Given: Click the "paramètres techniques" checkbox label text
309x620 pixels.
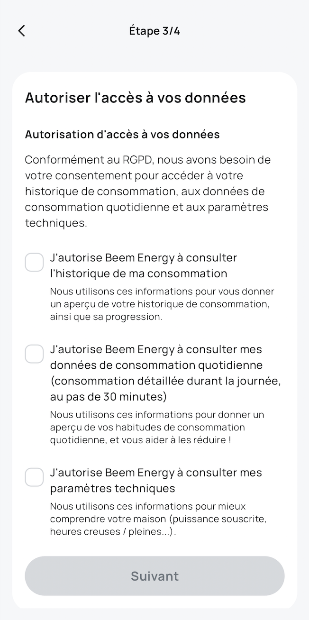Looking at the screenshot, I should pos(113,488).
